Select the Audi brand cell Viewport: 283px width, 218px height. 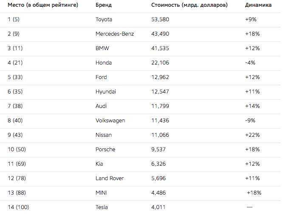[101, 106]
